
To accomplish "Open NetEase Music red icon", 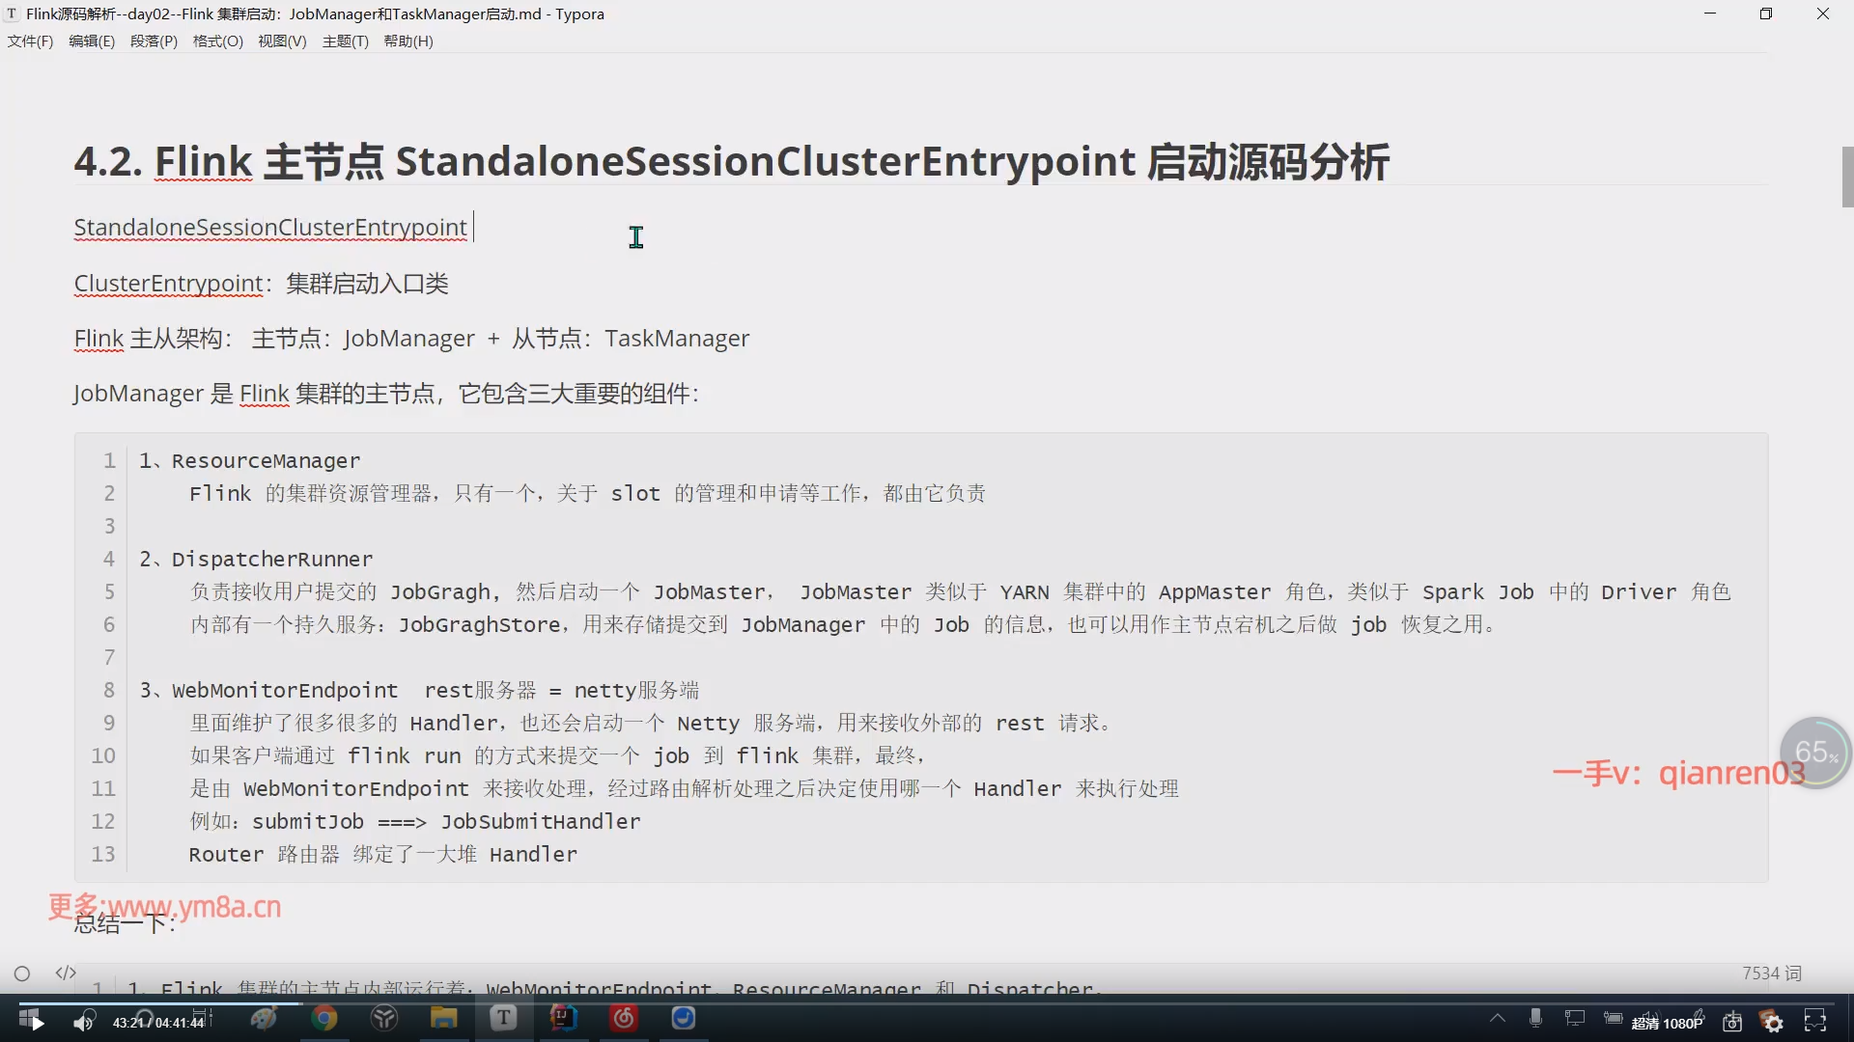I will (624, 1018).
